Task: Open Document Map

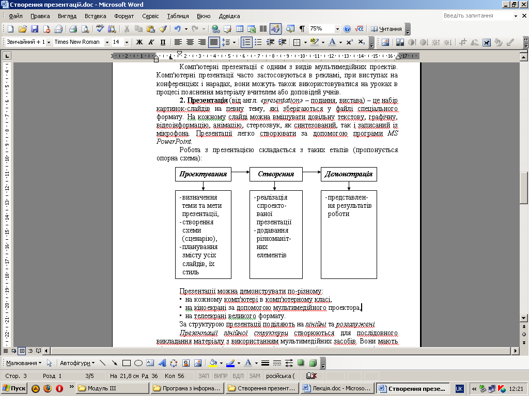Action: coord(290,29)
